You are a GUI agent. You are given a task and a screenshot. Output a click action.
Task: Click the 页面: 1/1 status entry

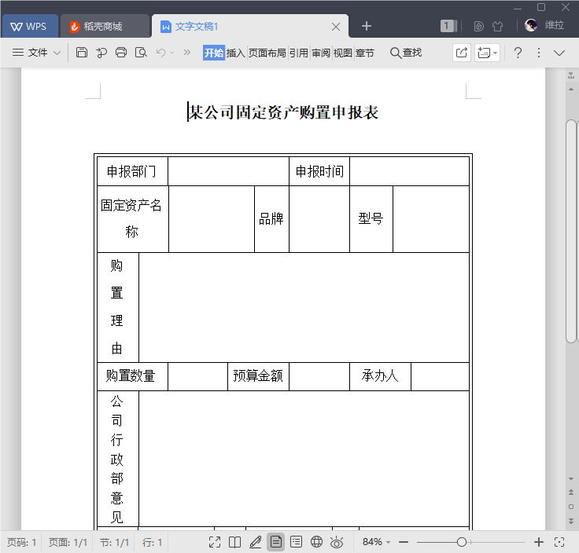coord(68,542)
